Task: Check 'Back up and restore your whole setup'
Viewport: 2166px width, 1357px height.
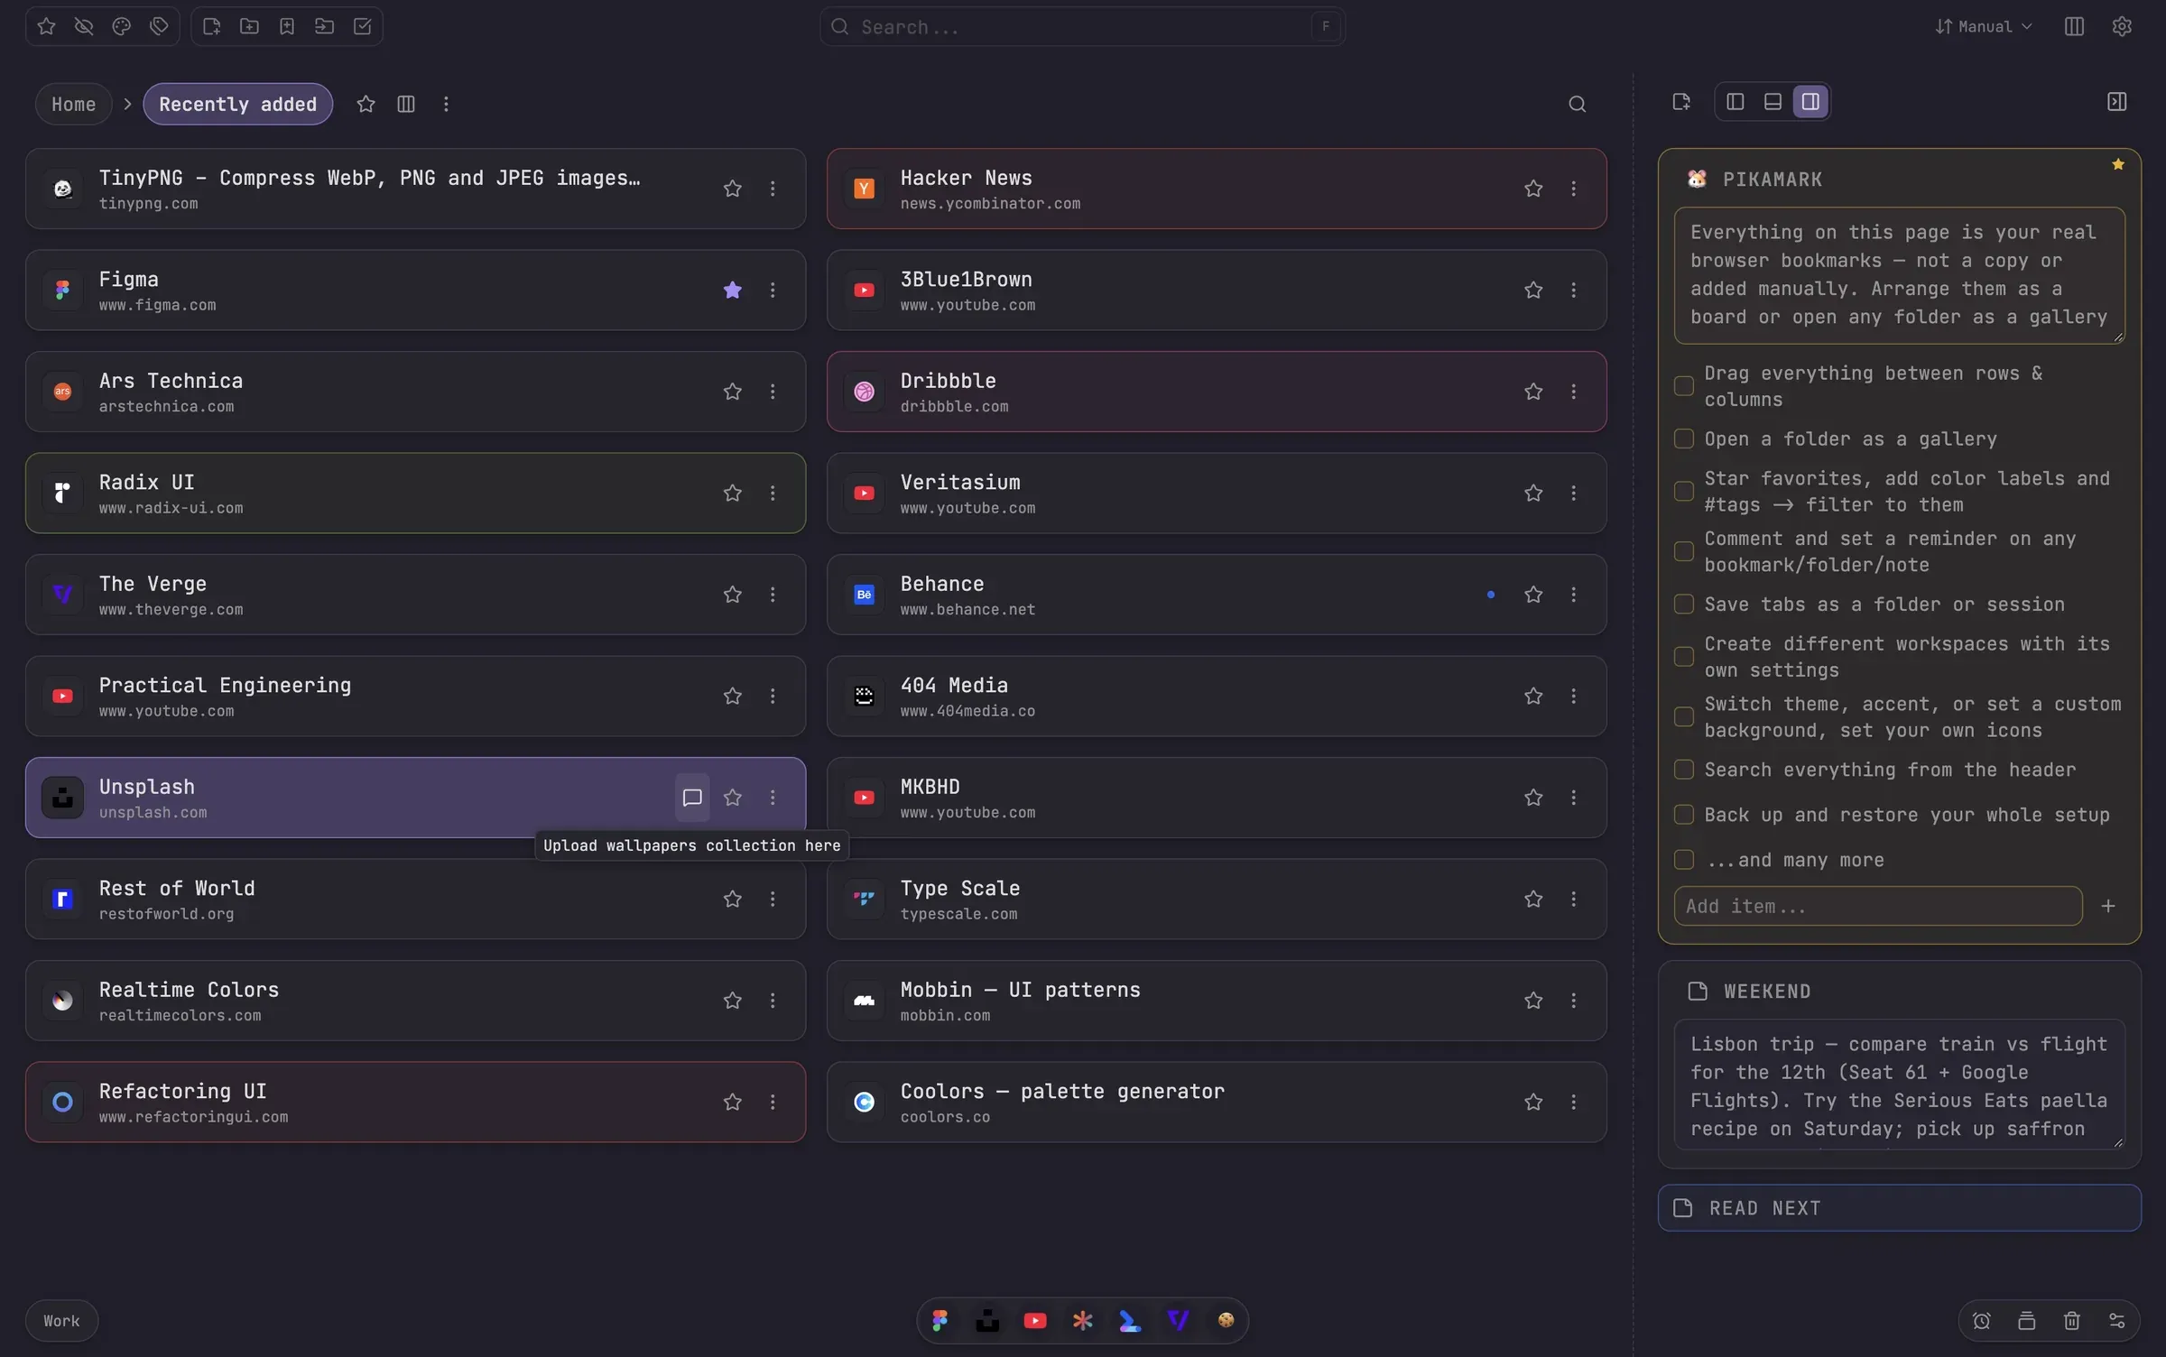Action: coord(1684,815)
